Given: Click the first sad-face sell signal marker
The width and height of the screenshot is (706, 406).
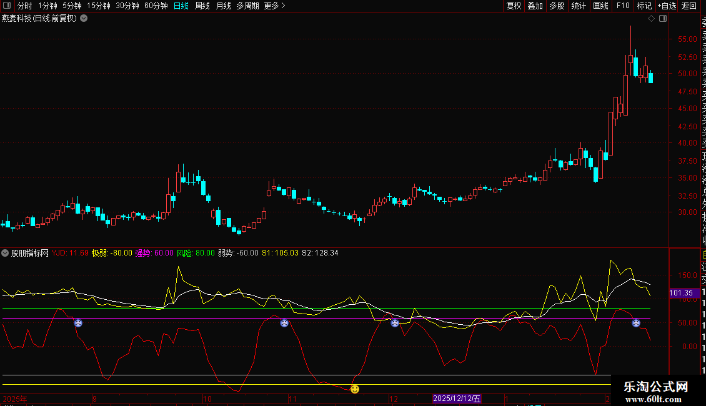Looking at the screenshot, I should (78, 323).
